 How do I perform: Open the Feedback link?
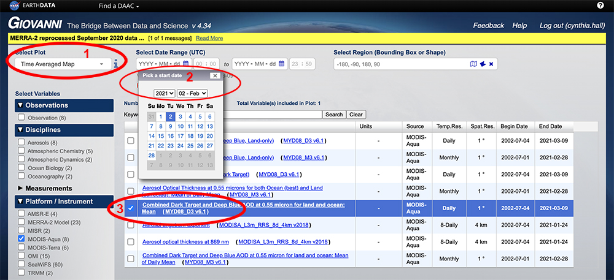(x=489, y=26)
